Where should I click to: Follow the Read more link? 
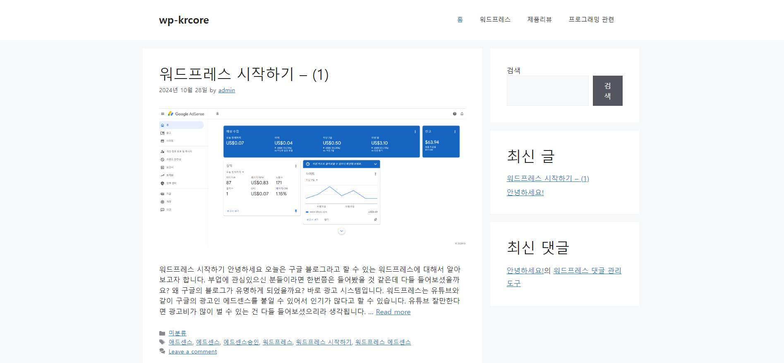(393, 312)
